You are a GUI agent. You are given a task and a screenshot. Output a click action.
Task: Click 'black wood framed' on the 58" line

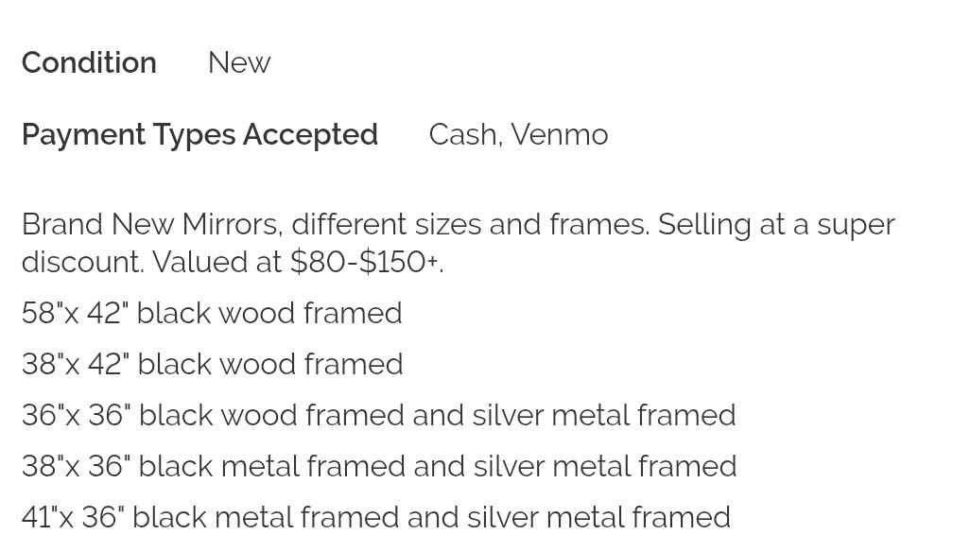(x=269, y=313)
